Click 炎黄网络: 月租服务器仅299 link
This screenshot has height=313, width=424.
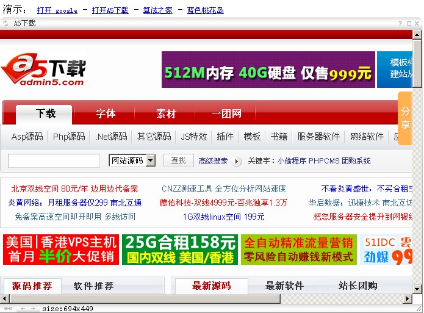[x=74, y=203]
